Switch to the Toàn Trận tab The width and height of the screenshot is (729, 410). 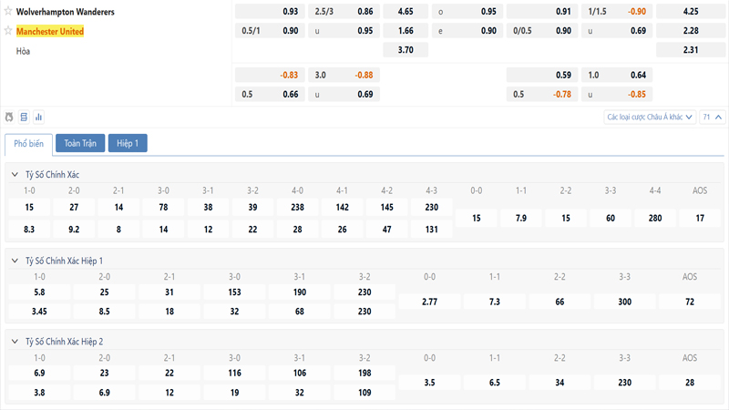click(x=80, y=143)
